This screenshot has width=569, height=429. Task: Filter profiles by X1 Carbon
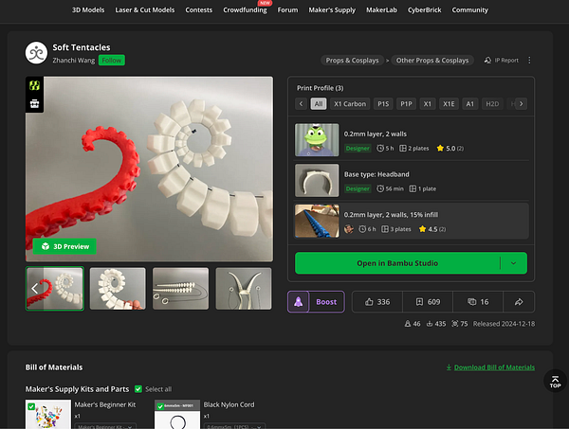(x=350, y=104)
